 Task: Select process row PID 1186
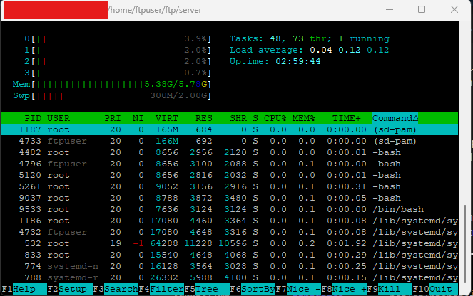230,221
